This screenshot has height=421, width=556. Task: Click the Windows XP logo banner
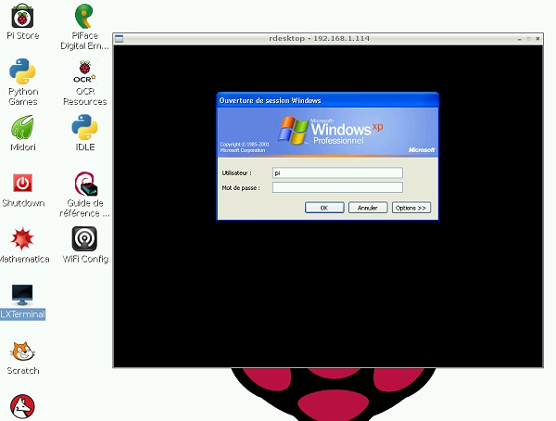(x=328, y=132)
